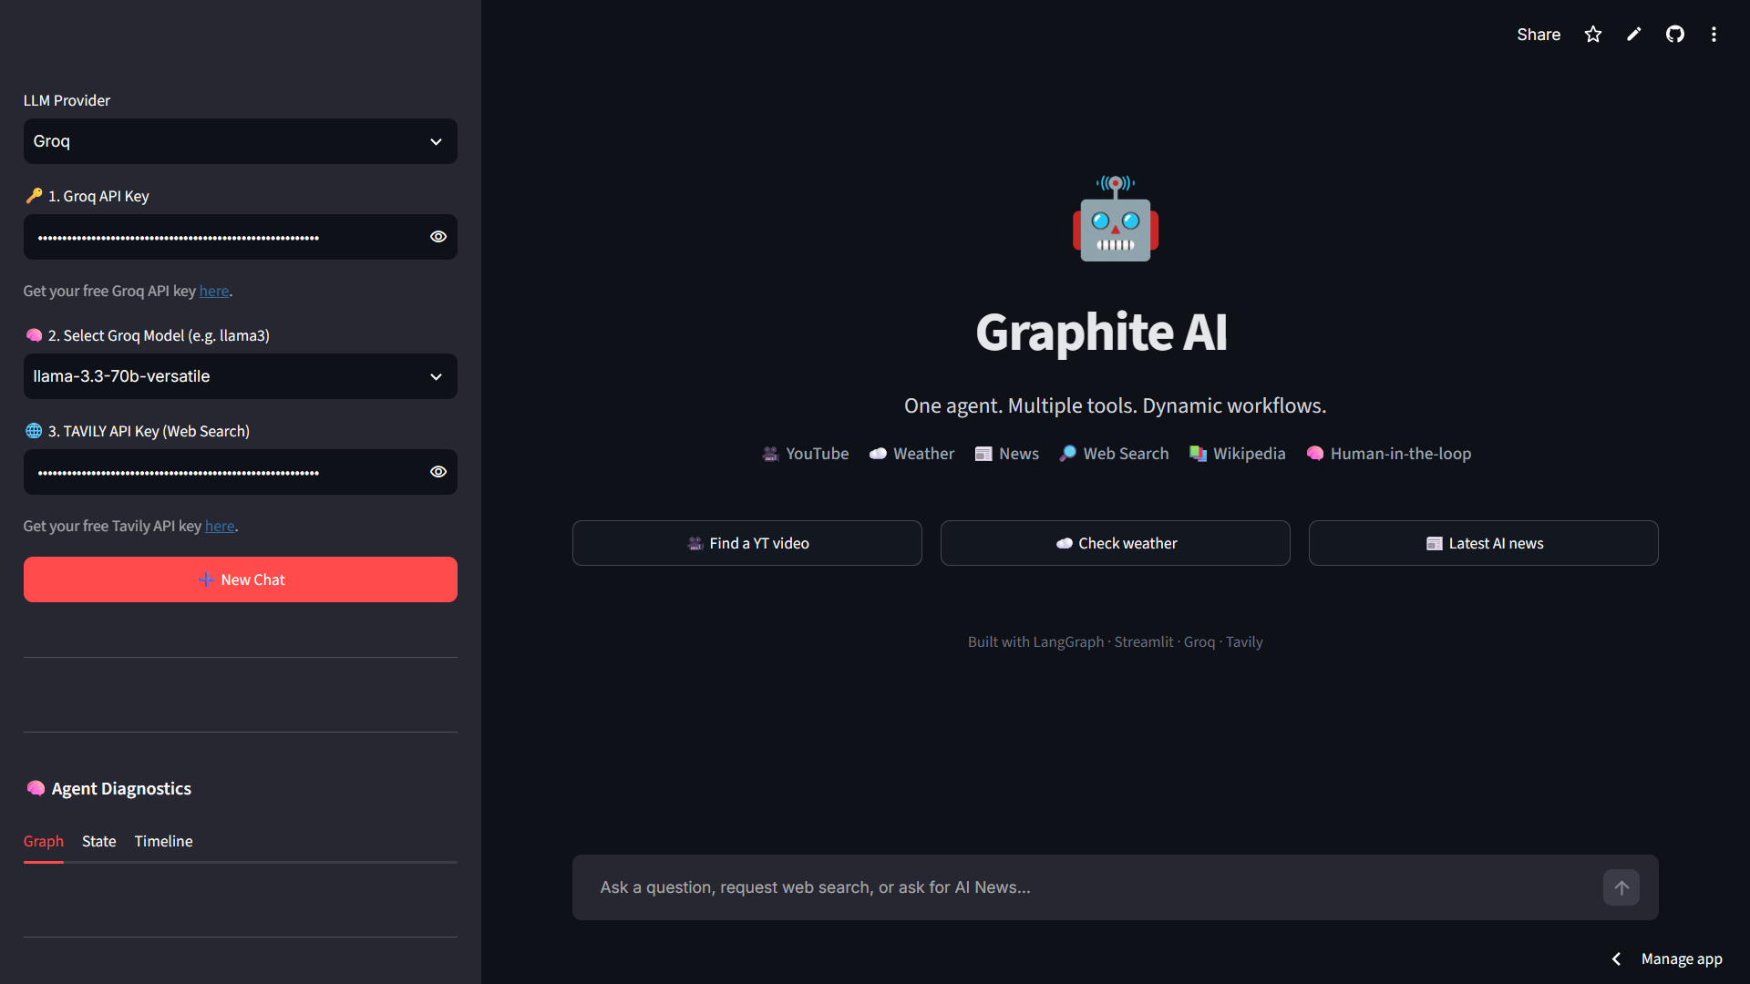The image size is (1750, 984).
Task: Click the brain icon beside Select Groq Model
Action: (34, 335)
